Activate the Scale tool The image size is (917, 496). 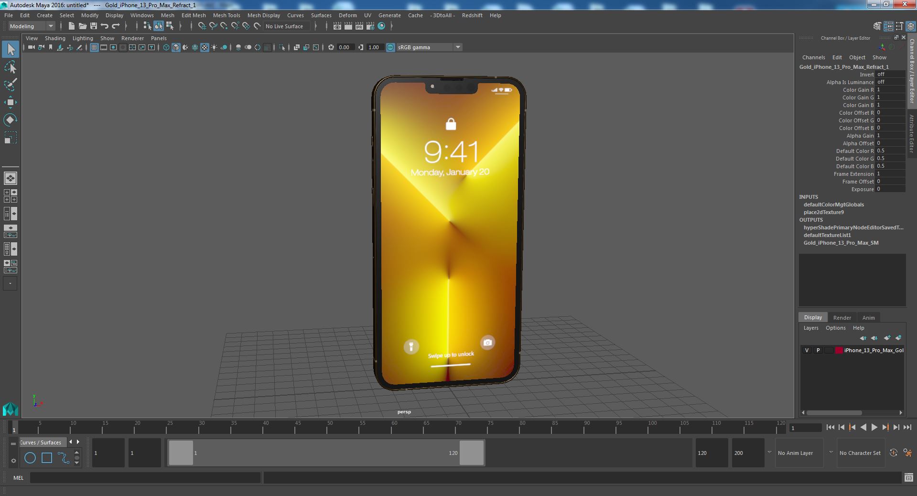click(x=11, y=138)
